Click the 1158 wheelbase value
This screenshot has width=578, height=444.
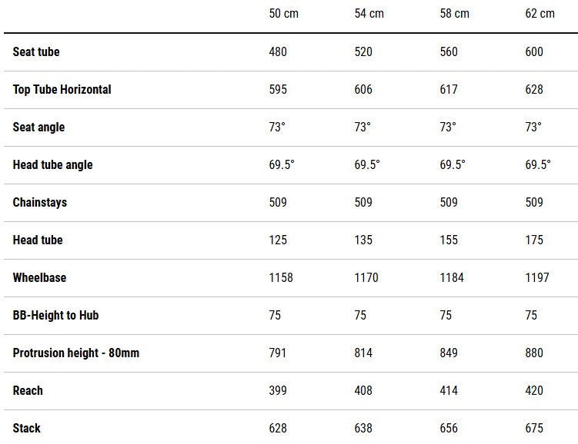coord(281,277)
